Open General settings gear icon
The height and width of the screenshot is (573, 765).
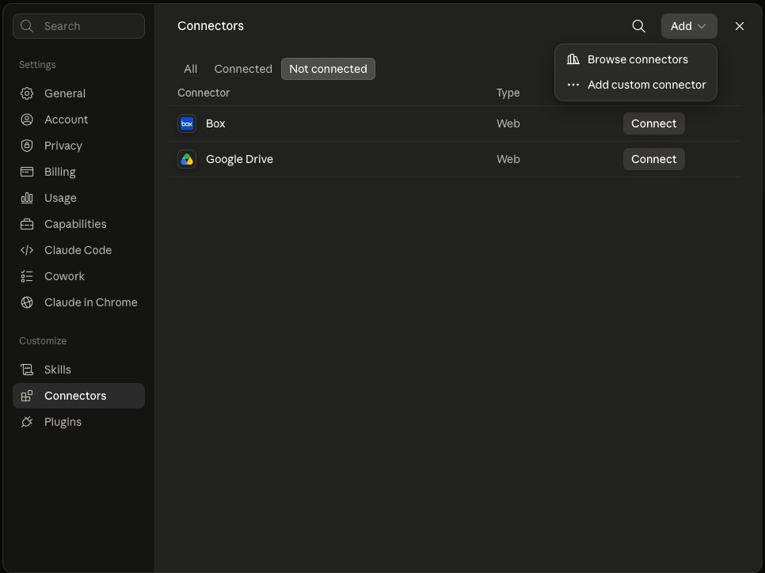click(x=27, y=93)
